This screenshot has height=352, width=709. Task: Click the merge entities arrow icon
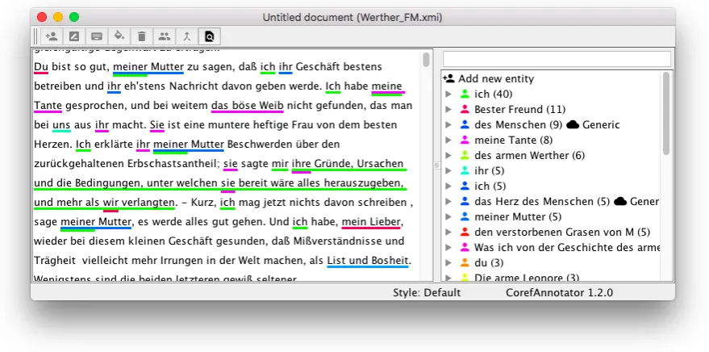pyautogui.click(x=187, y=36)
